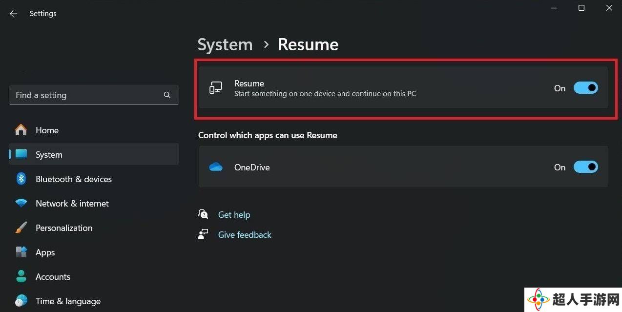
Task: Open Personalization settings
Action: pyautogui.click(x=94, y=228)
